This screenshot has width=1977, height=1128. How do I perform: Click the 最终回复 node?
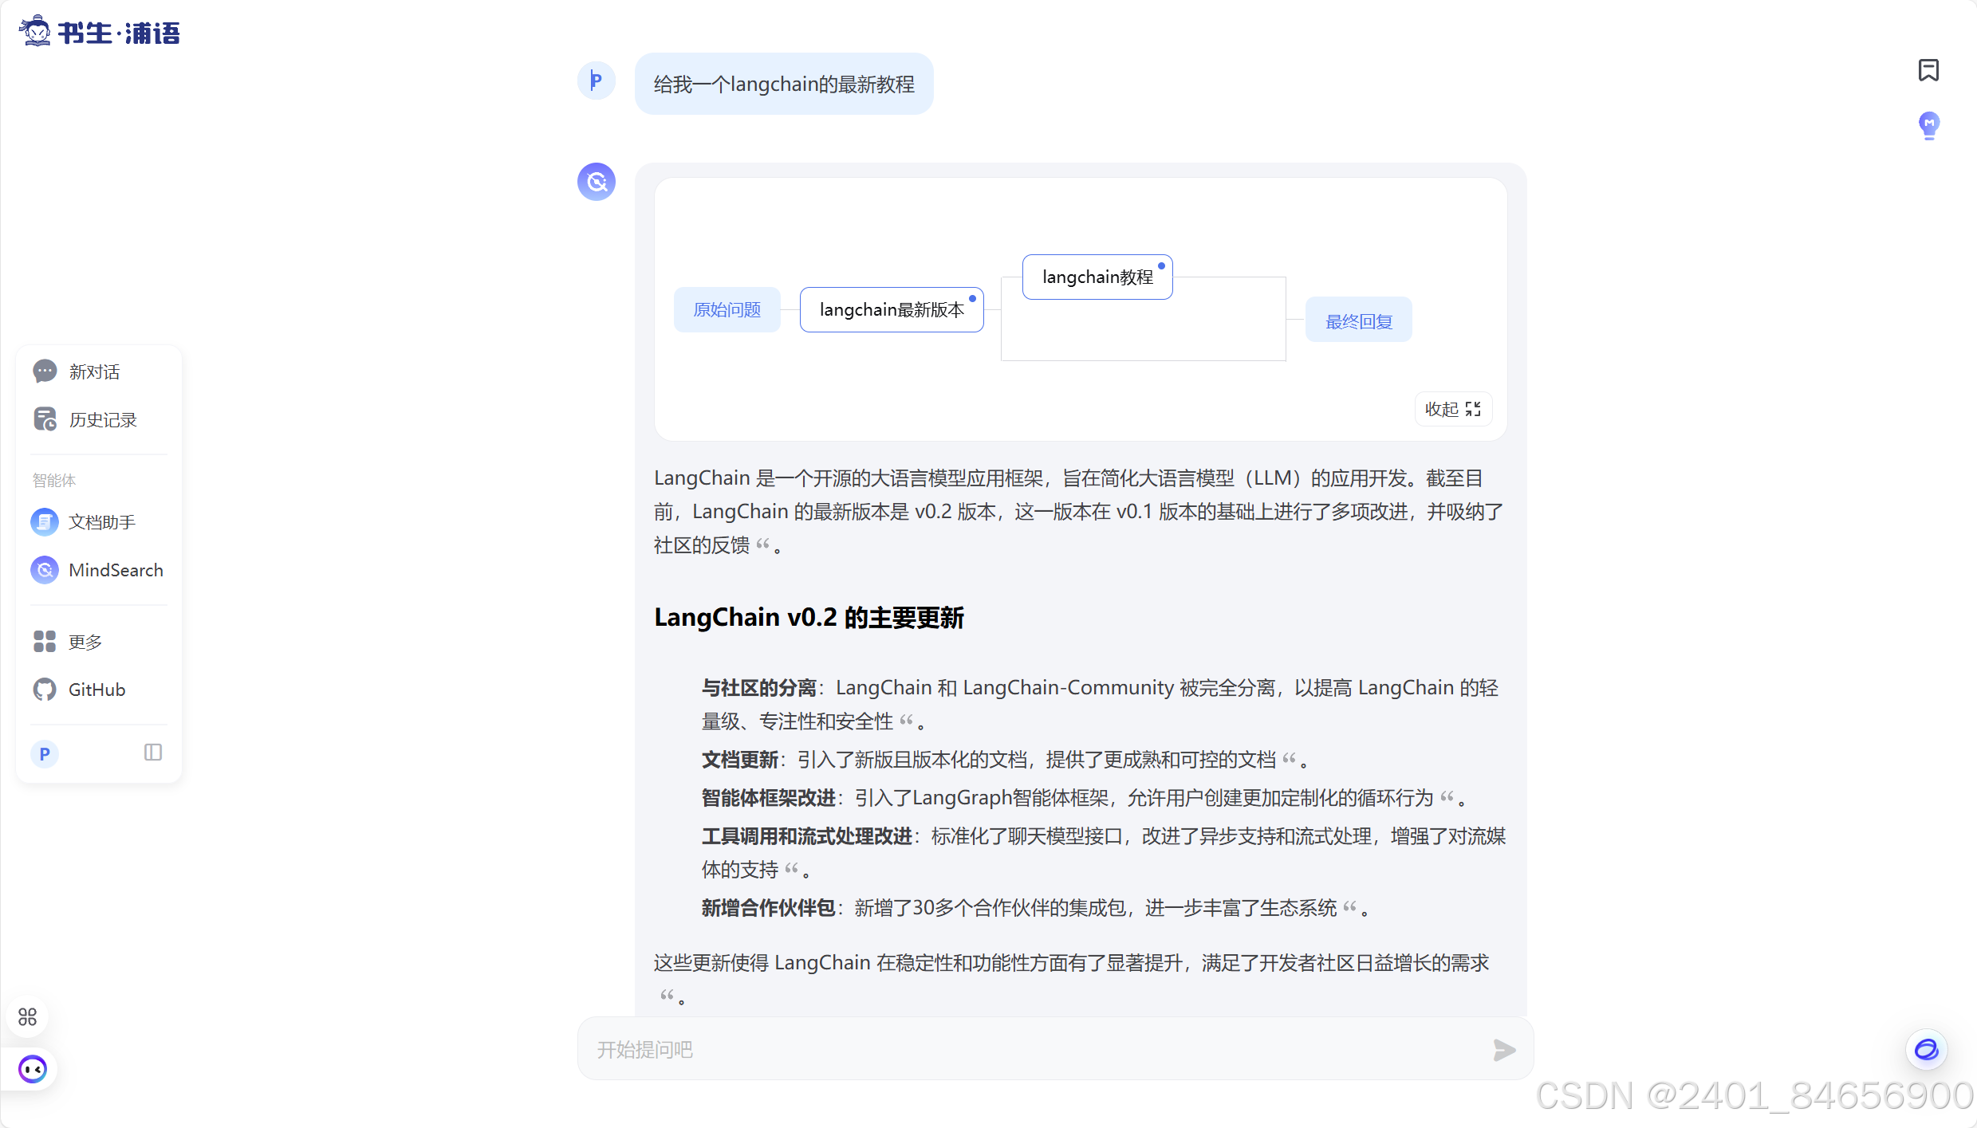pyautogui.click(x=1358, y=320)
